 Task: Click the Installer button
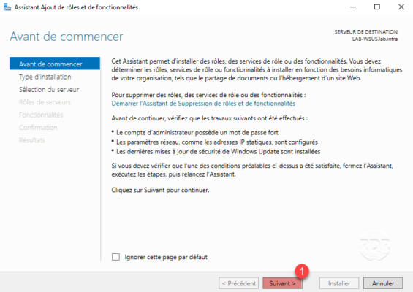point(339,283)
